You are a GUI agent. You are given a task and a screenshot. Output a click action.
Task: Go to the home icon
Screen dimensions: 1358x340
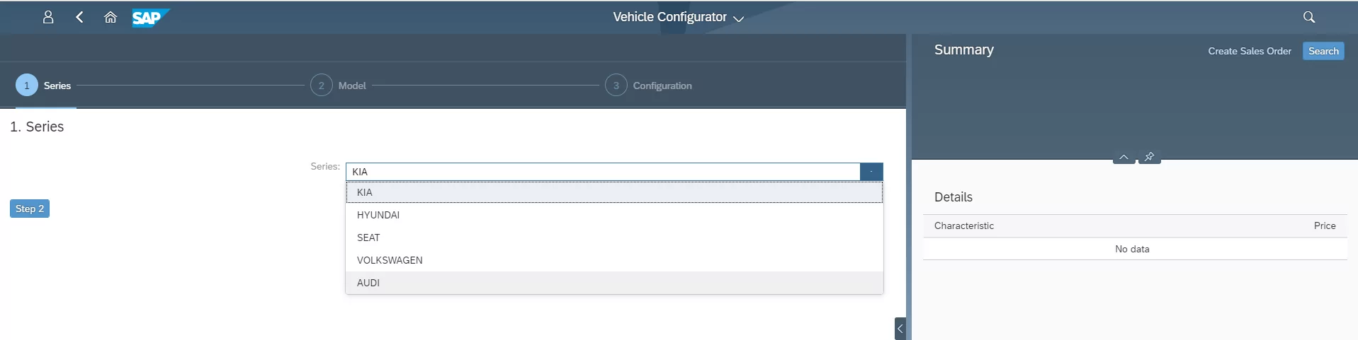coord(111,17)
